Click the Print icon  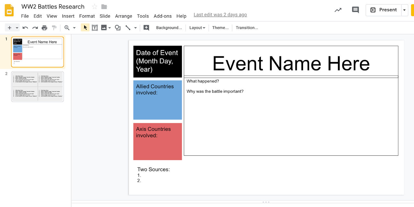pos(44,28)
